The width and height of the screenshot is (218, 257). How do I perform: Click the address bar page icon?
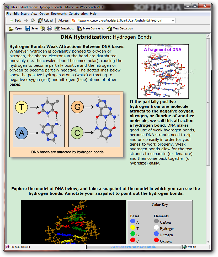[x=74, y=20]
